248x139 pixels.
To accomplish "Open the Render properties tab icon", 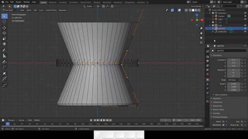I will (208, 57).
